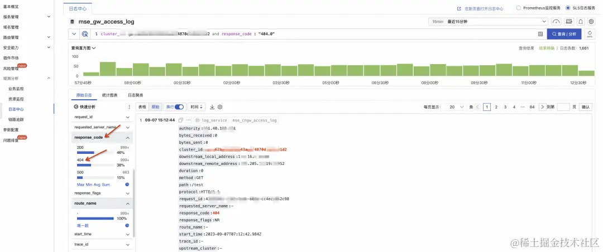Click the 500 response code distribution bar

(95, 177)
